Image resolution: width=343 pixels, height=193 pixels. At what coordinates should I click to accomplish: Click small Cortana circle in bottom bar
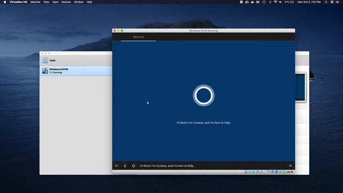tap(133, 166)
